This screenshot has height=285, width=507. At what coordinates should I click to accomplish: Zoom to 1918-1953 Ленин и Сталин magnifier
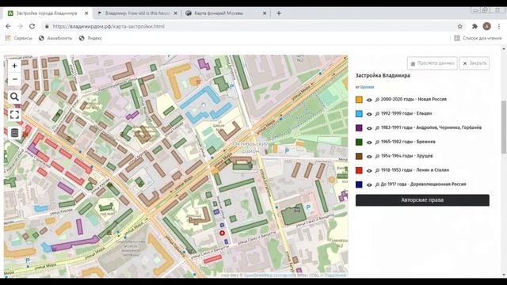point(377,170)
